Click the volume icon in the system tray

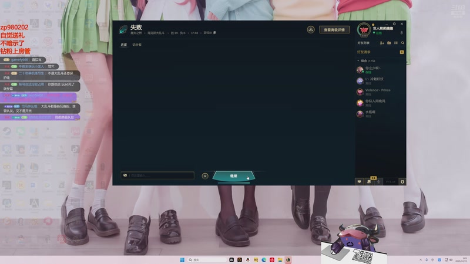coord(451,260)
